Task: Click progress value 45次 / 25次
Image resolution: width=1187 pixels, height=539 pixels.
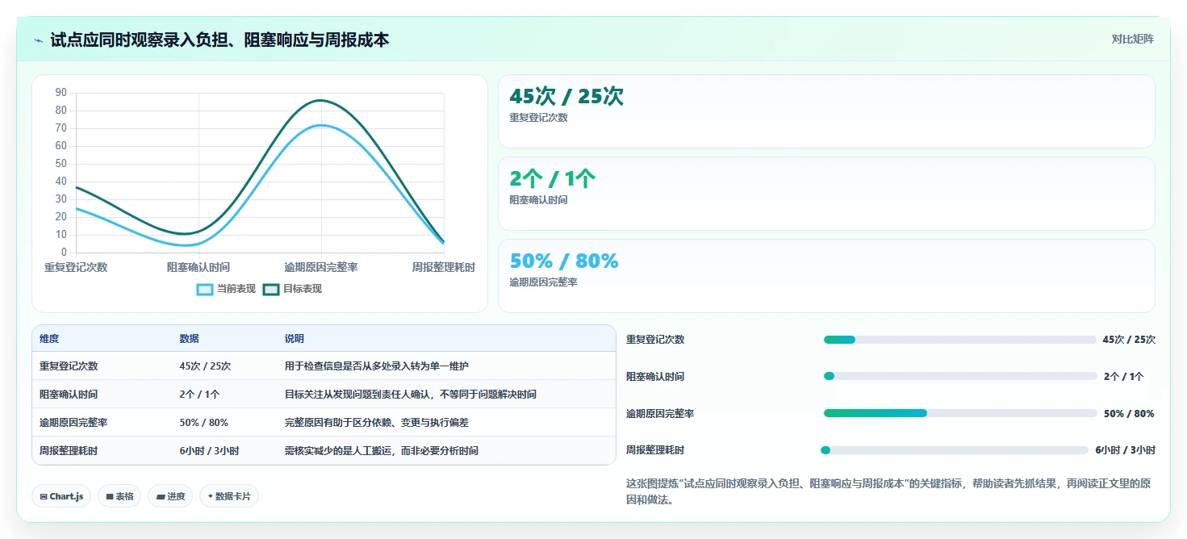Action: pos(1129,340)
